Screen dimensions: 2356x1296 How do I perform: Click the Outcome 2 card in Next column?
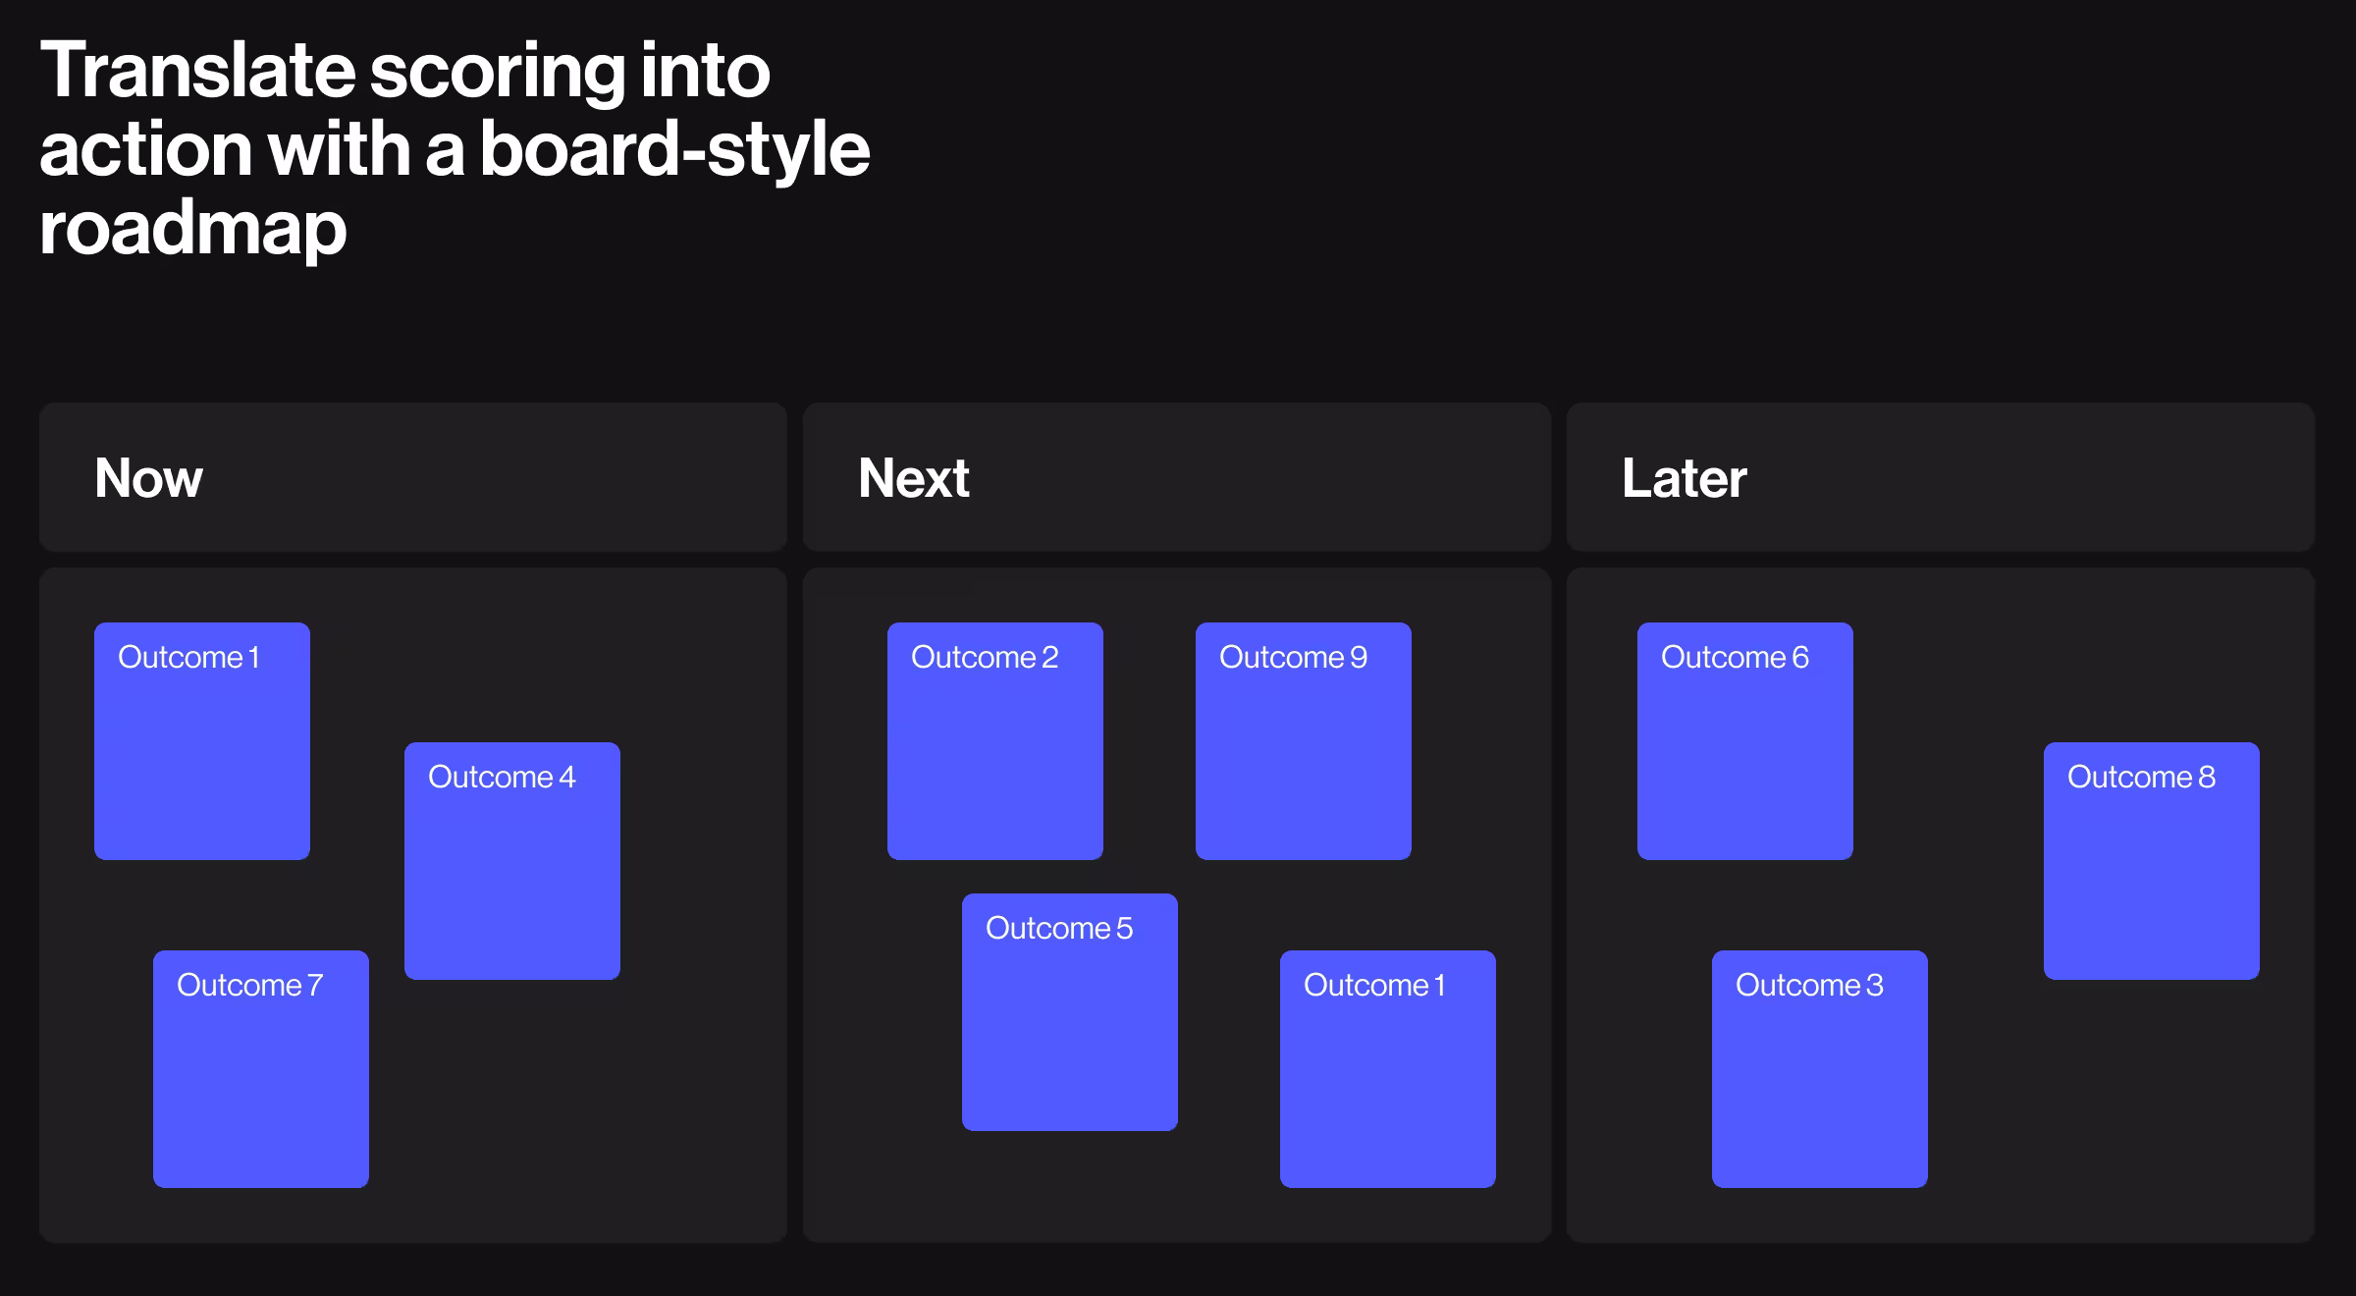994,741
